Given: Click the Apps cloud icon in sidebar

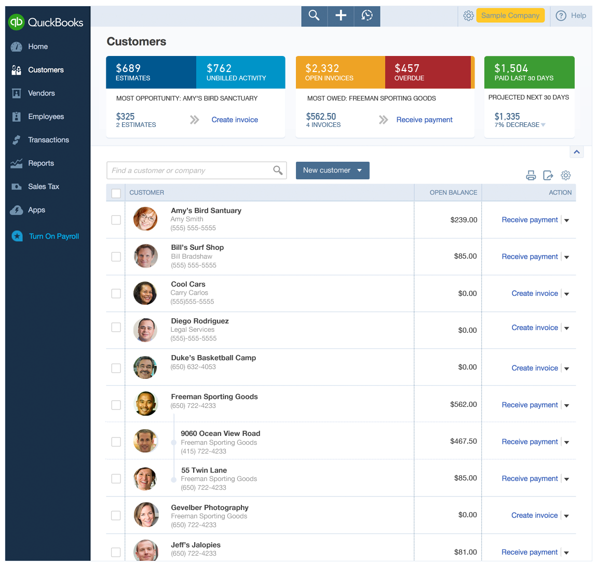Looking at the screenshot, I should 17,210.
